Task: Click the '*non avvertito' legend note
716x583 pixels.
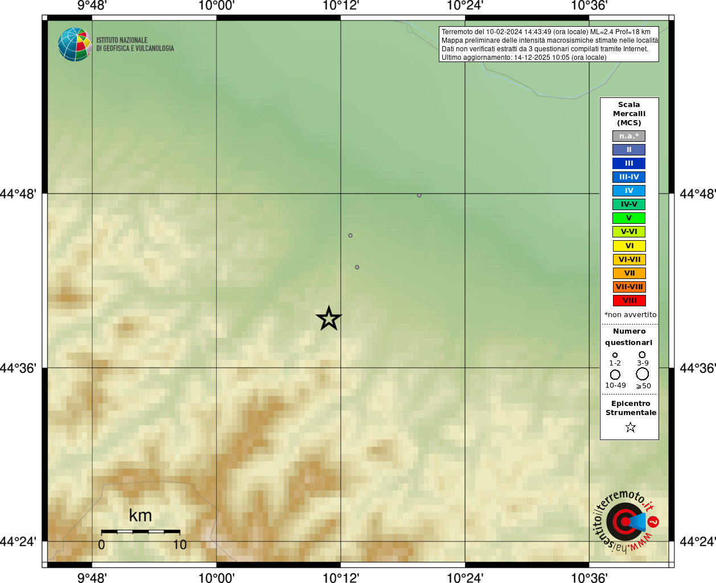Action: [x=630, y=315]
